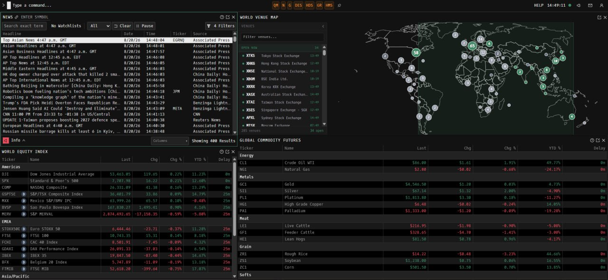
Task: Launch the DES function shortcut
Action: click(298, 5)
